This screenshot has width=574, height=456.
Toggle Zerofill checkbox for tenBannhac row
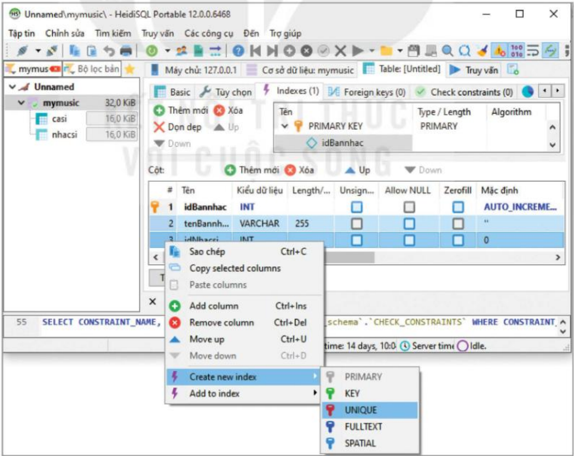[458, 224]
